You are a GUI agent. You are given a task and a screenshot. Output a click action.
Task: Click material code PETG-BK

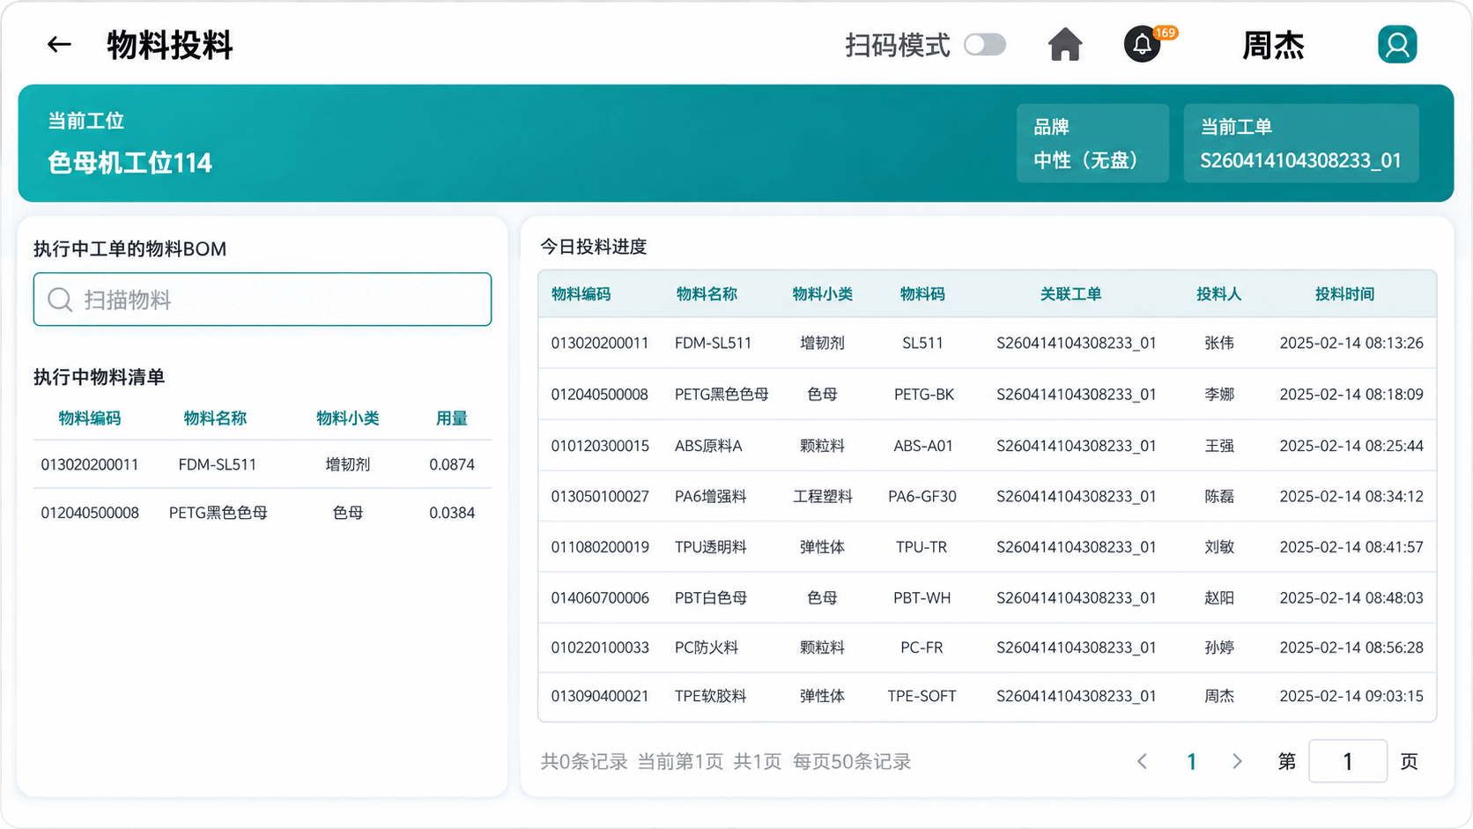[924, 395]
